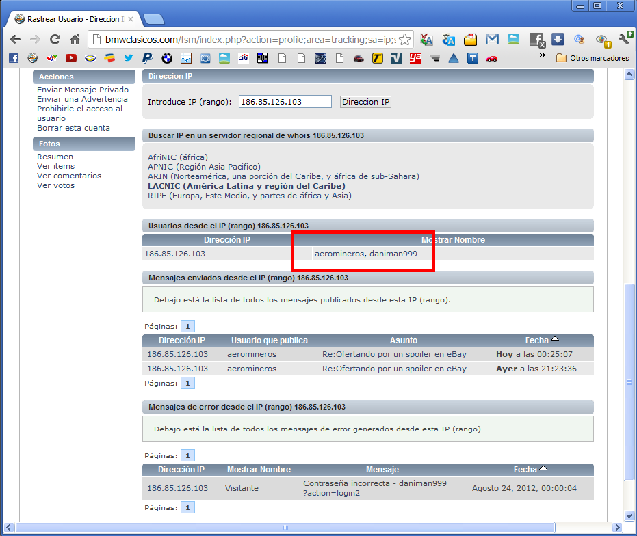Show hidden bookmarks with double chevron

542,55
